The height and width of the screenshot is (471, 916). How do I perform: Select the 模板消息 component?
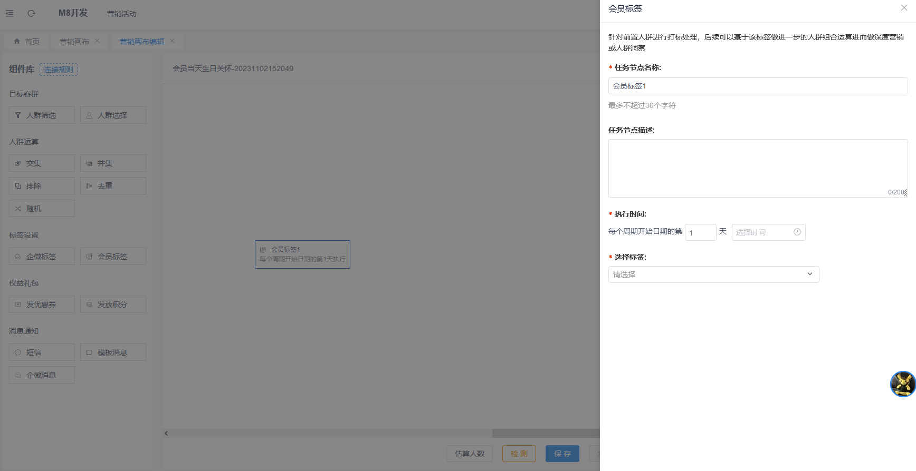tap(113, 352)
